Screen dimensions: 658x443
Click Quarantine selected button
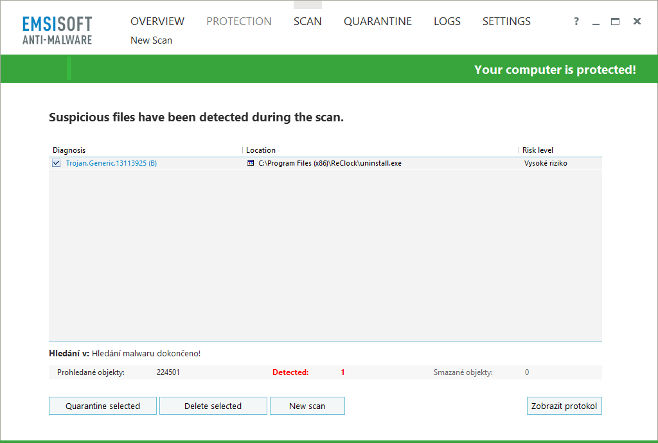(103, 406)
